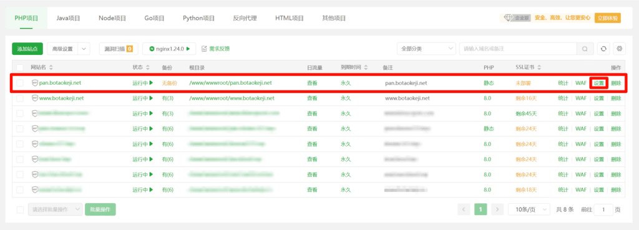Click the refresh list icon

[603, 49]
